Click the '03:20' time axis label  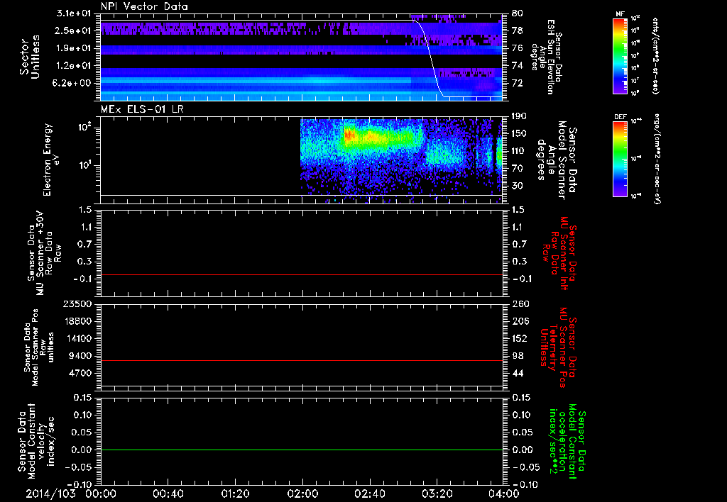point(437,493)
